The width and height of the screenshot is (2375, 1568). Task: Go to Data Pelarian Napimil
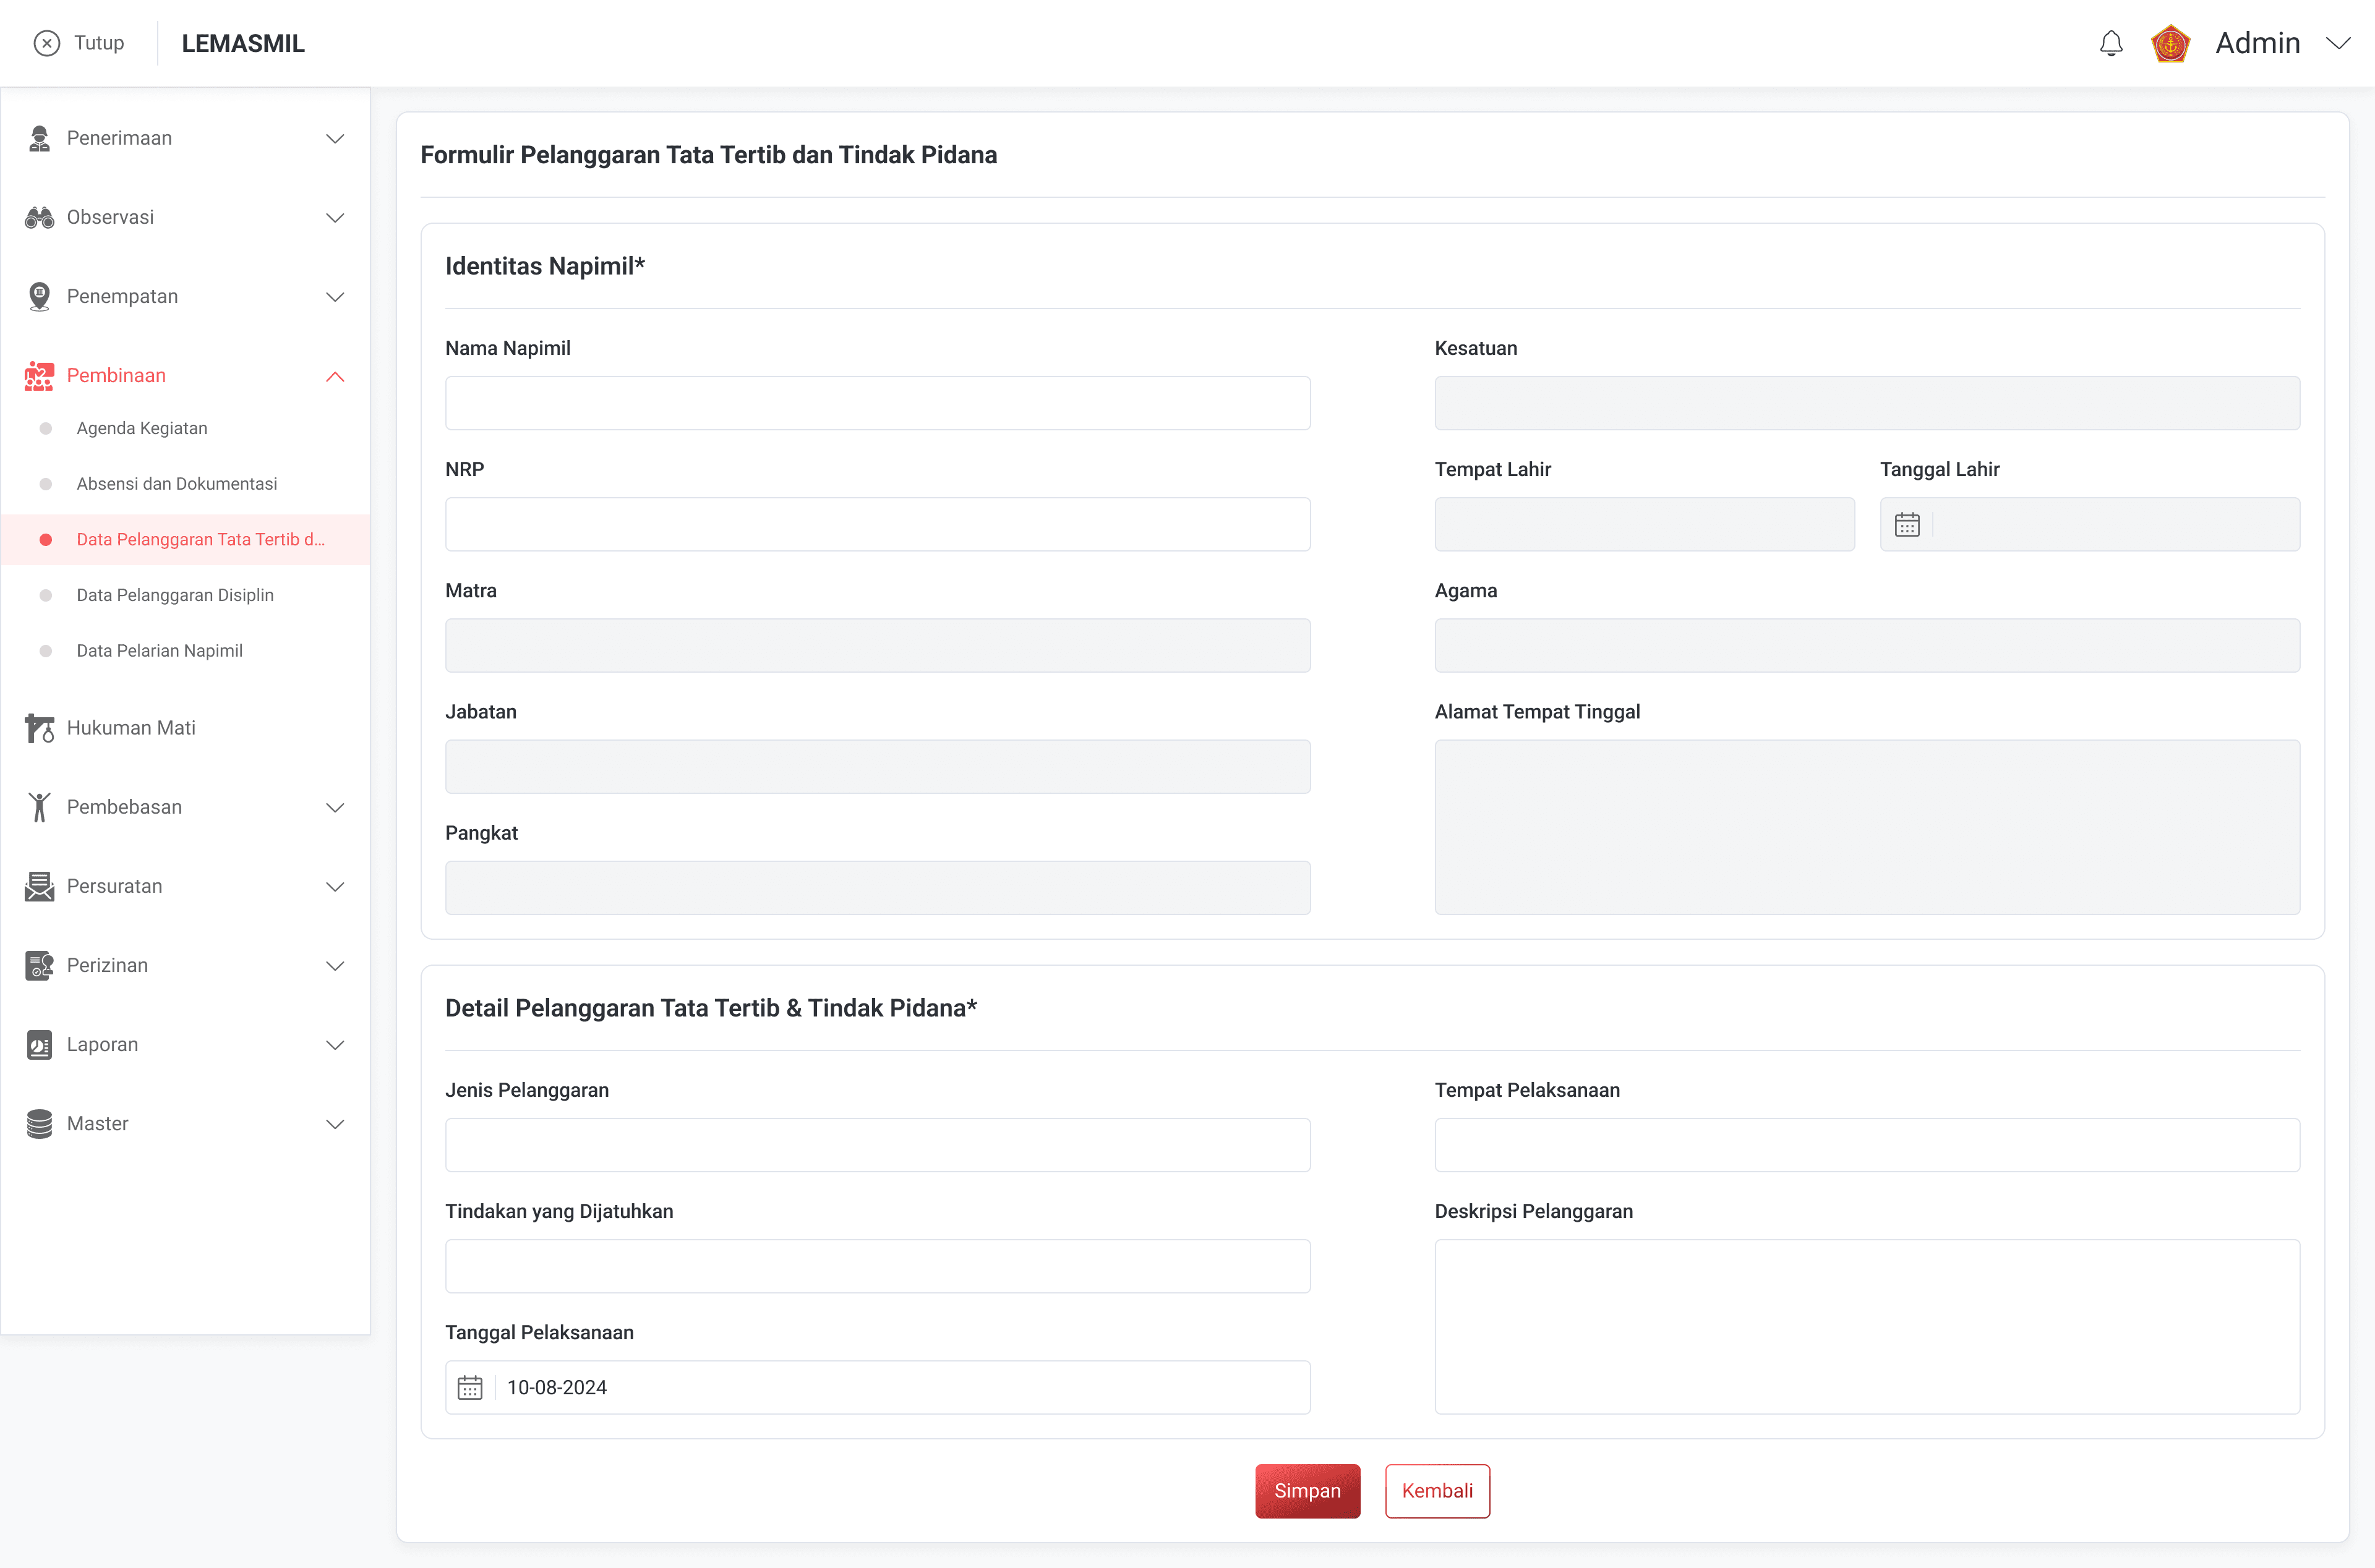tap(160, 651)
